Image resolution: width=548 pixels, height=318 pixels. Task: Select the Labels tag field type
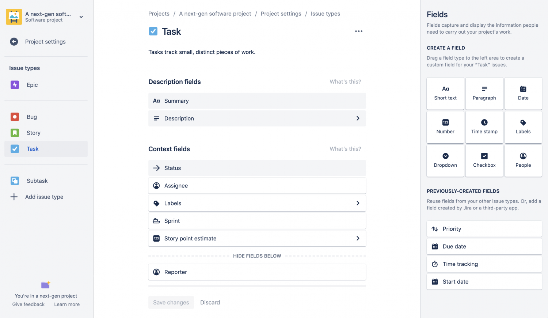click(523, 127)
